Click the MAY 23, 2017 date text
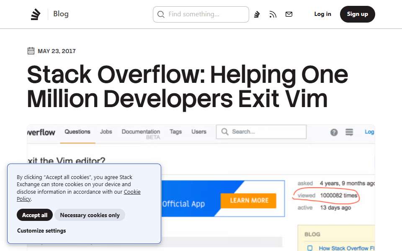The width and height of the screenshot is (402, 251). point(57,51)
